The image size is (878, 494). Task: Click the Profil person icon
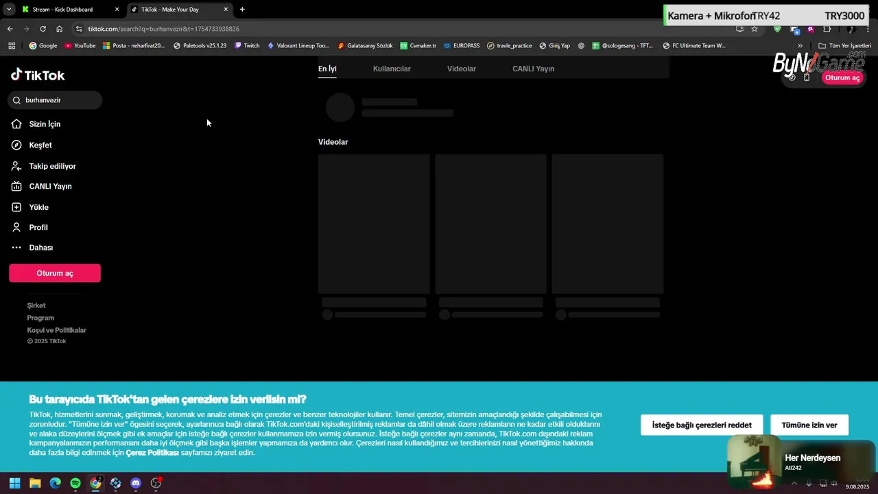(16, 227)
